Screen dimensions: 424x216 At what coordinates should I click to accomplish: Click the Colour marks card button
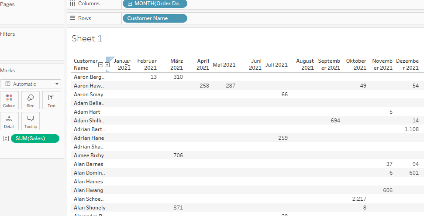coord(9,100)
